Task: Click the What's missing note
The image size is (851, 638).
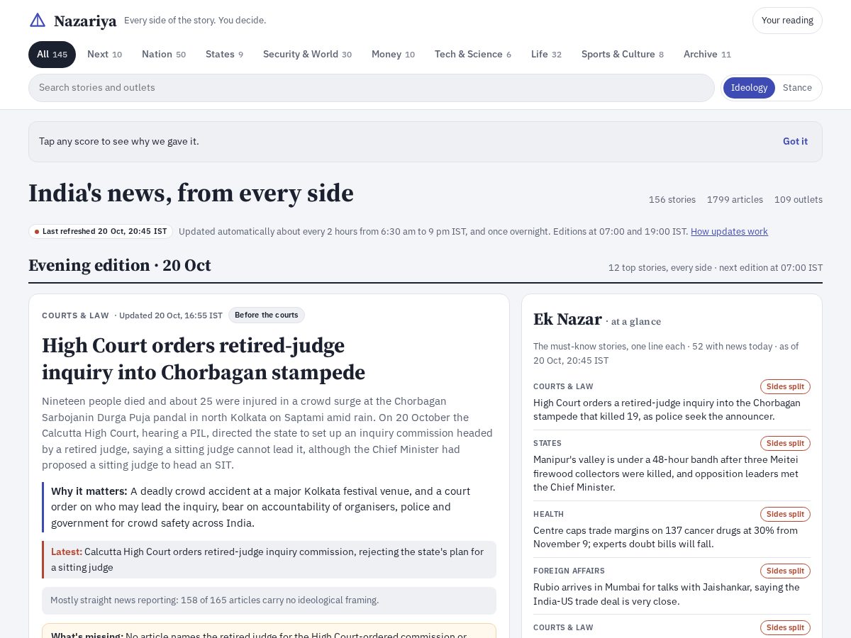Action: (x=269, y=631)
